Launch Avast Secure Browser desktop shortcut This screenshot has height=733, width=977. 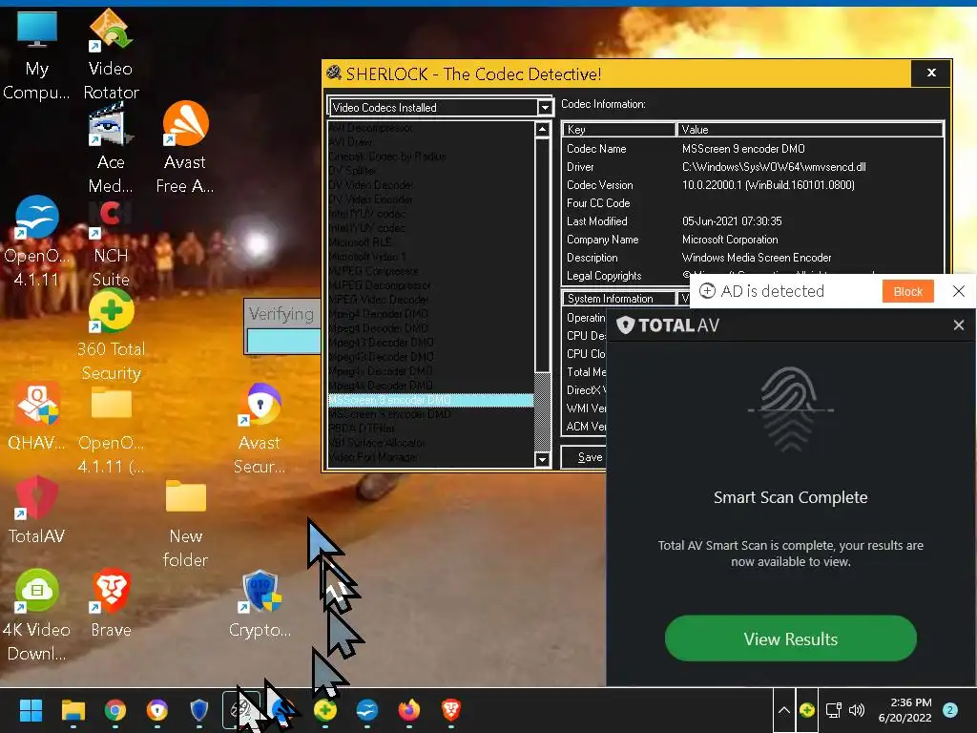click(260, 430)
